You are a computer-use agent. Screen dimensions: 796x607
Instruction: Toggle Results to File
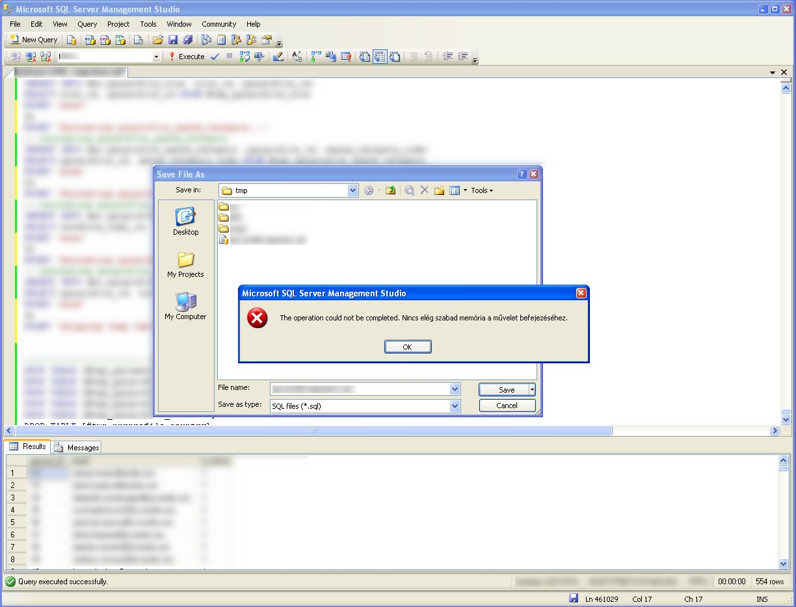[395, 57]
